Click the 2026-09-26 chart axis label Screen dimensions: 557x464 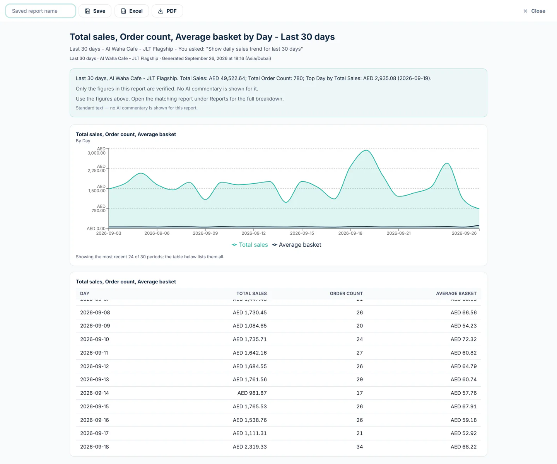[x=464, y=233]
